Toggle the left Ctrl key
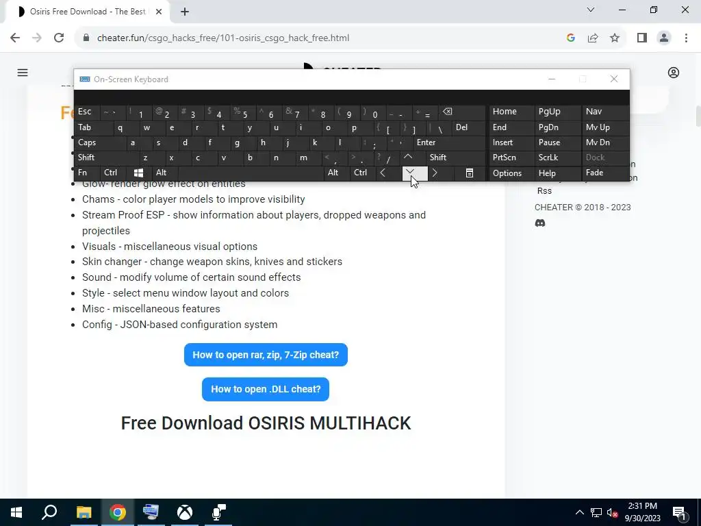This screenshot has width=701, height=526. click(x=113, y=173)
